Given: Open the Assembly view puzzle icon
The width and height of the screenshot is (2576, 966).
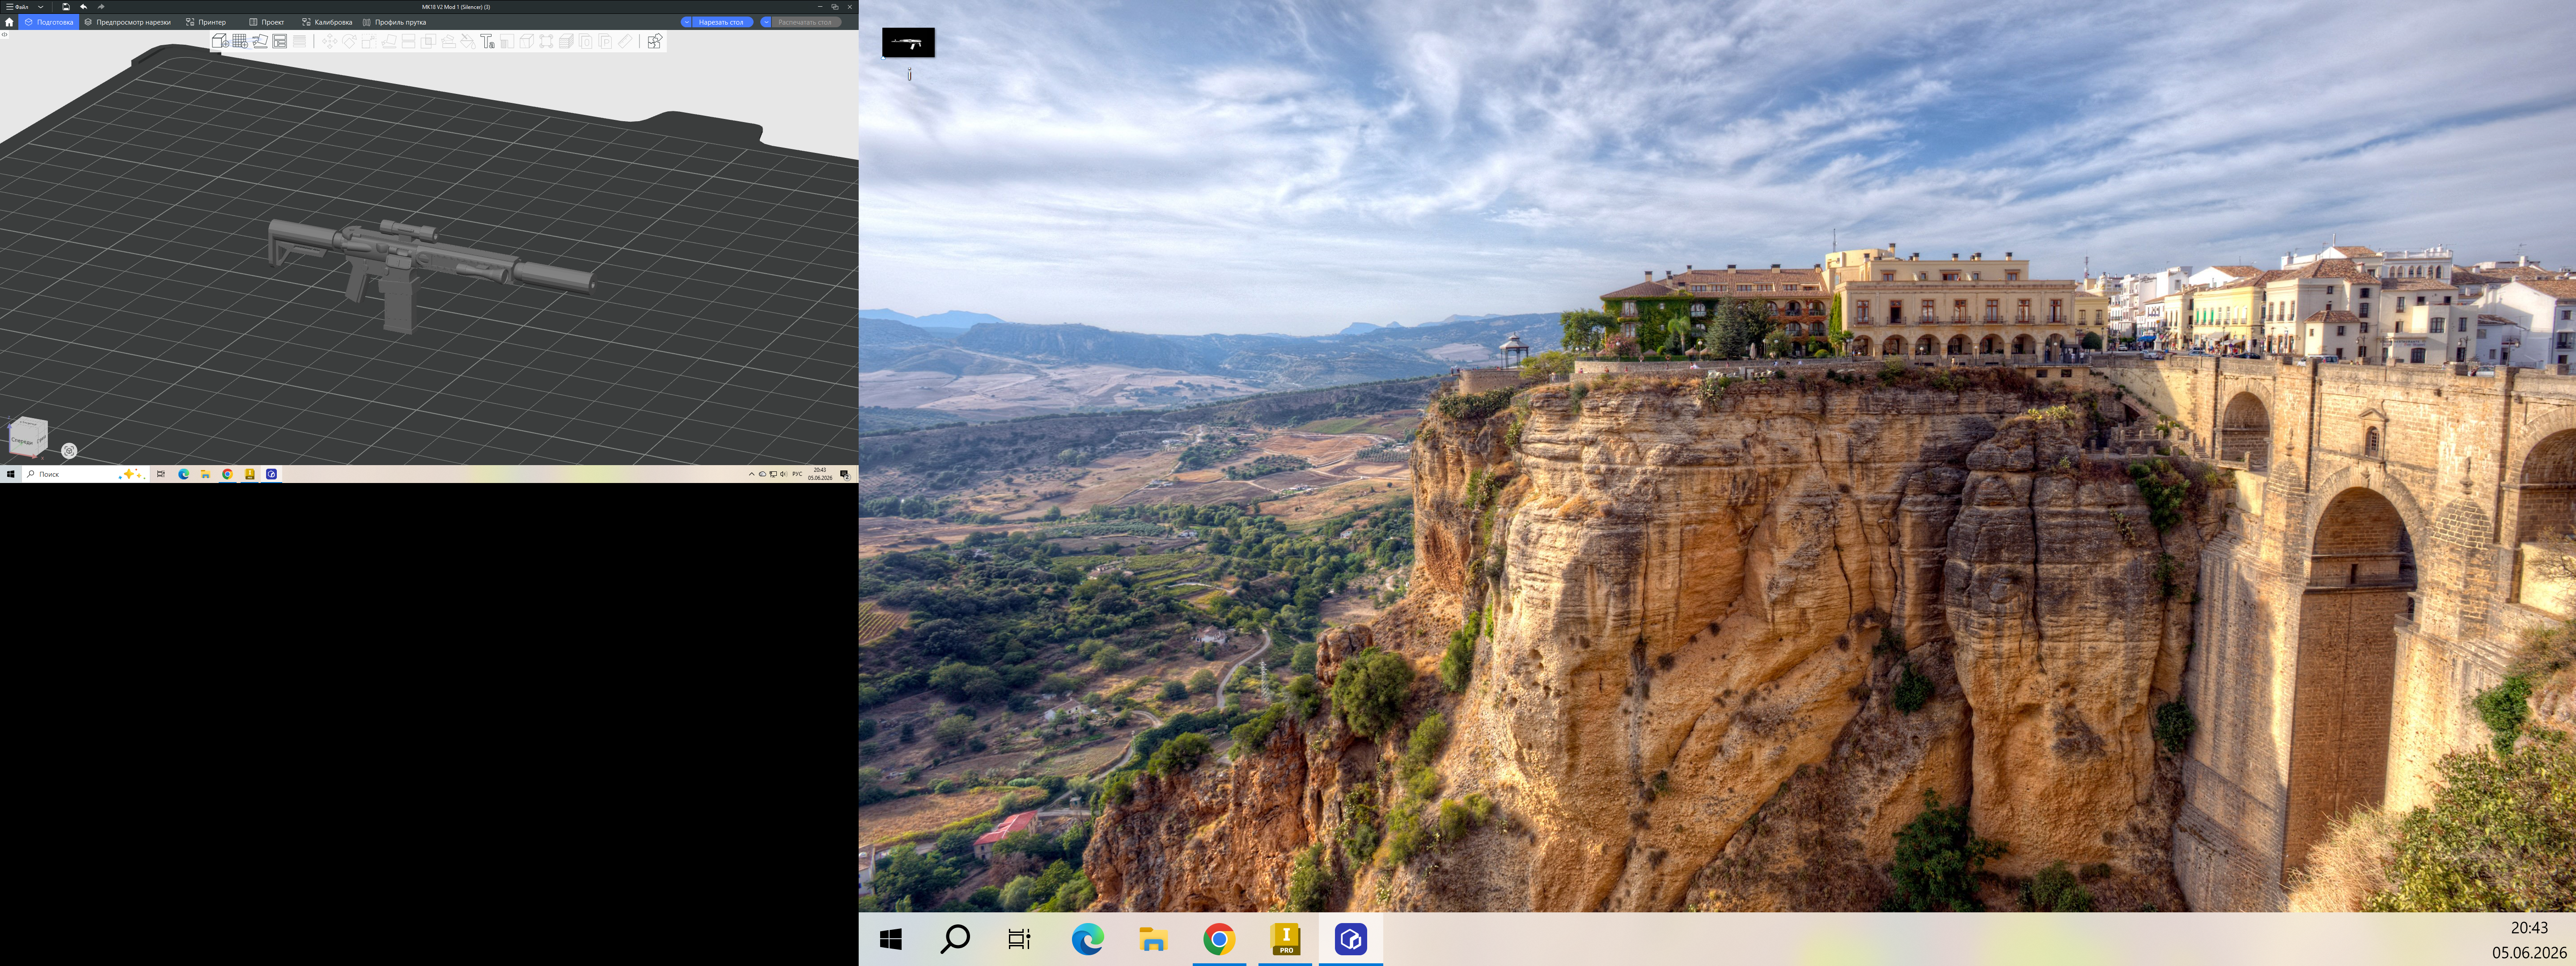Looking at the screenshot, I should point(655,41).
